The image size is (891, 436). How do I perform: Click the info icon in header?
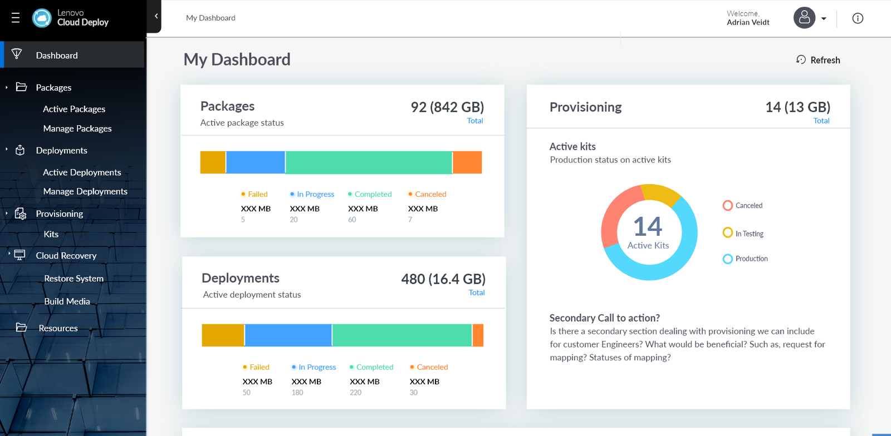(858, 18)
